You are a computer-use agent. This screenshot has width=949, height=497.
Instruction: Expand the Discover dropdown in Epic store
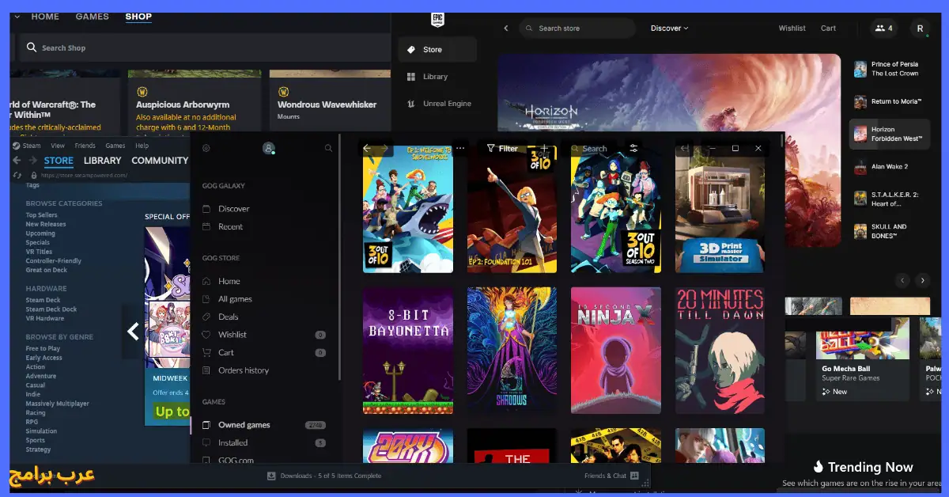coord(669,28)
